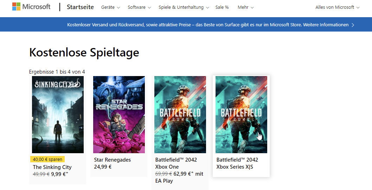Click Battlefield 2042 Xbox One title

[176, 163]
